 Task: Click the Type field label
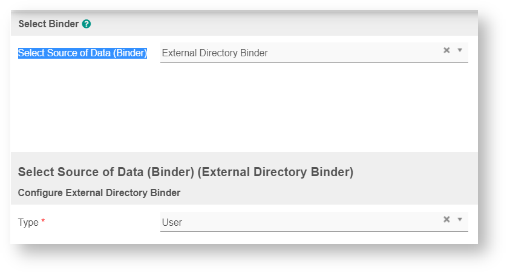tap(28, 222)
